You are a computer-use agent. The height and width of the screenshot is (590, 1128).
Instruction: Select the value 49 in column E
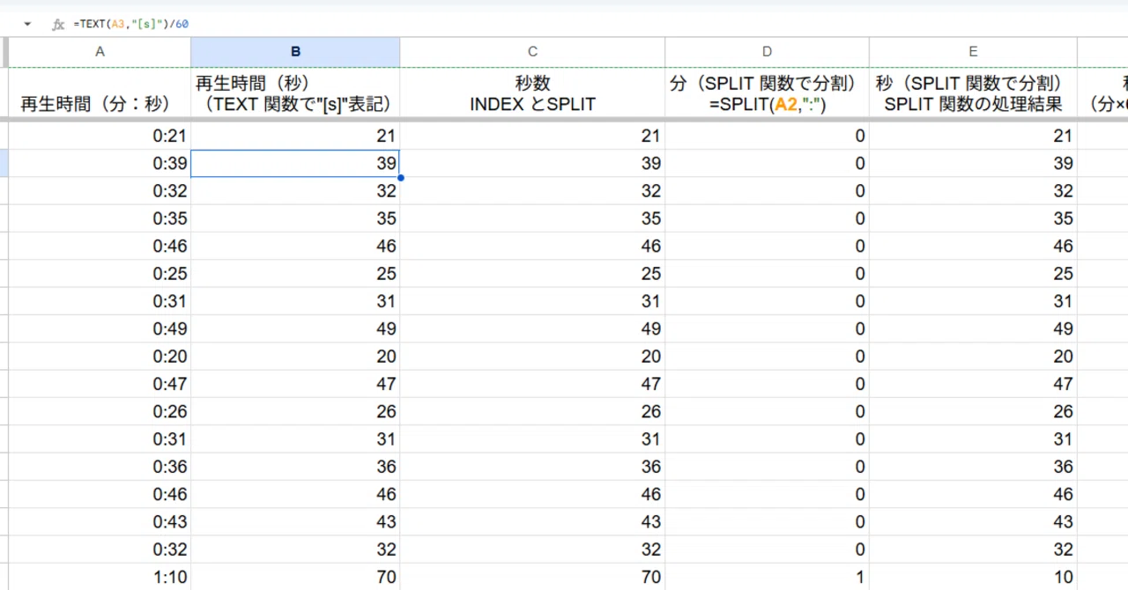click(973, 328)
